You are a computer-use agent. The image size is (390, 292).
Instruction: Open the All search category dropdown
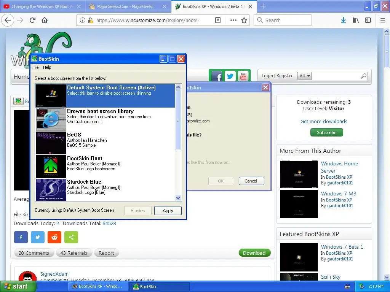point(304,76)
